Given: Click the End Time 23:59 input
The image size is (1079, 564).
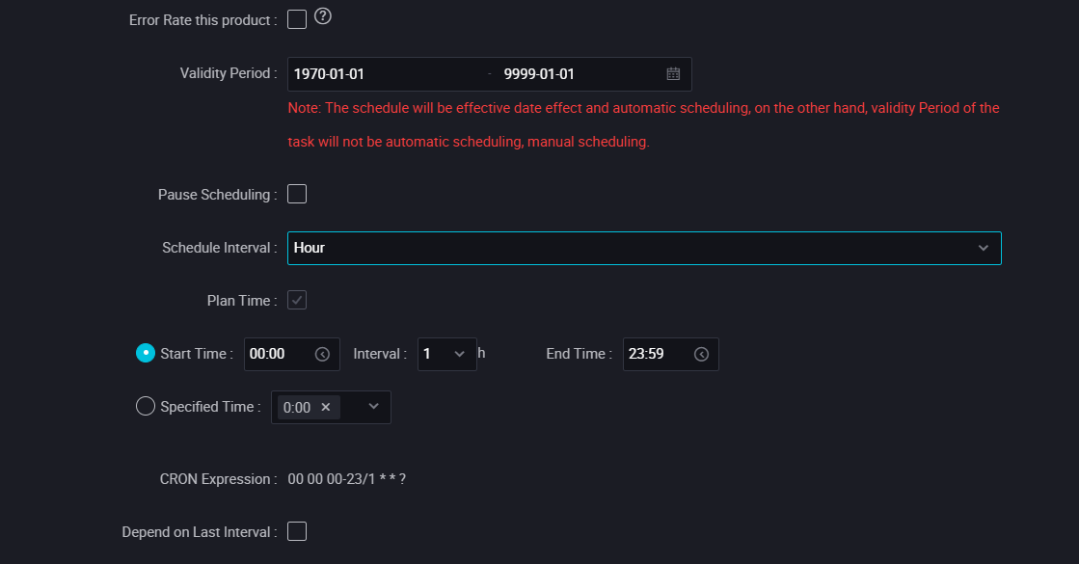Looking at the screenshot, I should coord(671,354).
